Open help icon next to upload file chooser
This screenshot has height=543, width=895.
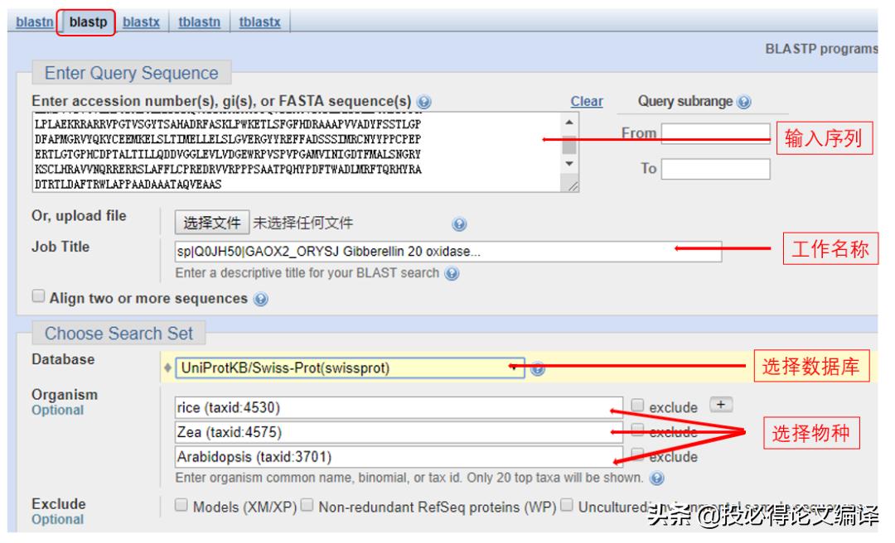click(459, 223)
